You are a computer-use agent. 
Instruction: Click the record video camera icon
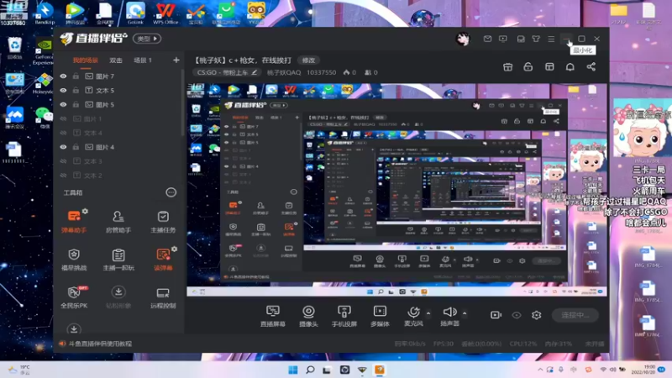[496, 315]
